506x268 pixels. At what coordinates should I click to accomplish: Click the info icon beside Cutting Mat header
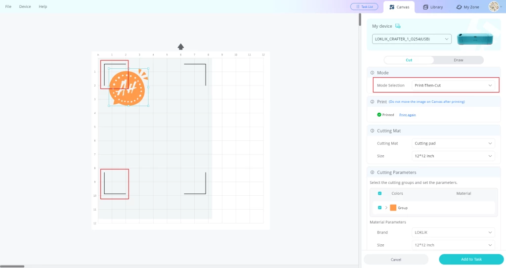click(x=373, y=131)
